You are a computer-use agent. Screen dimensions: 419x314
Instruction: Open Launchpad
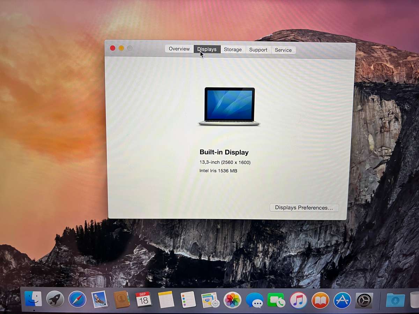(56, 299)
